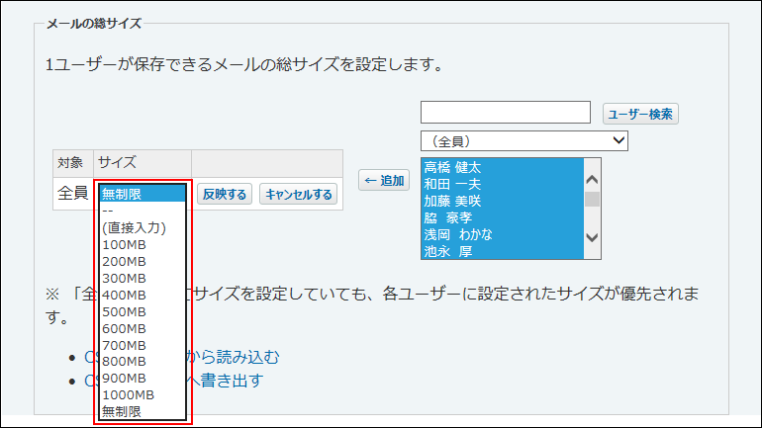
Task: Click the 反映する apply button
Action: [224, 194]
